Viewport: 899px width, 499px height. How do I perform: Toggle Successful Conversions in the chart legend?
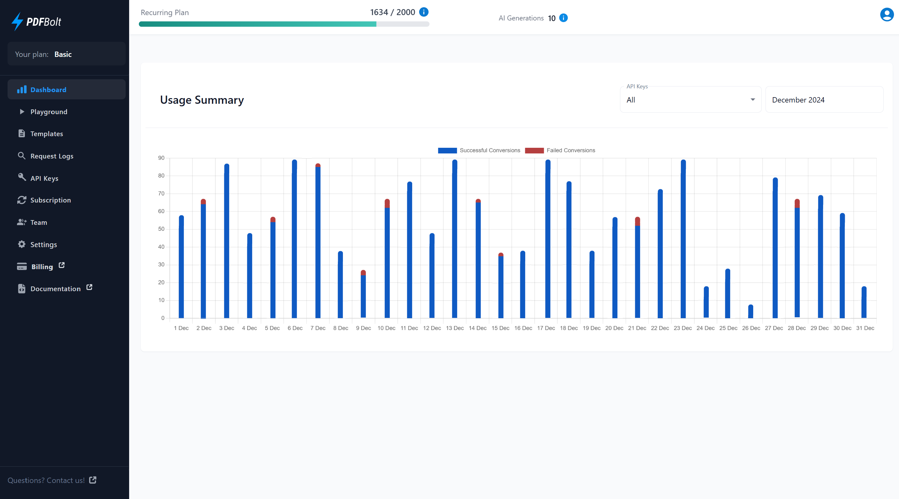click(x=479, y=150)
